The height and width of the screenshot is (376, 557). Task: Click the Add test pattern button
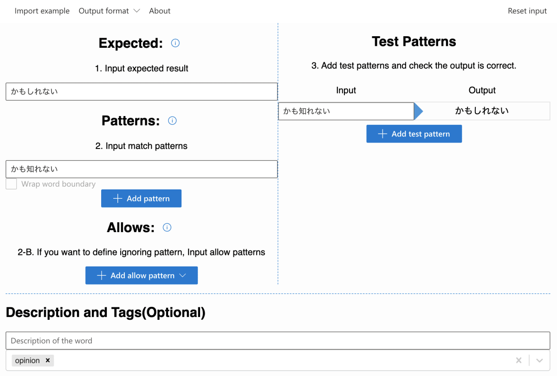point(414,134)
